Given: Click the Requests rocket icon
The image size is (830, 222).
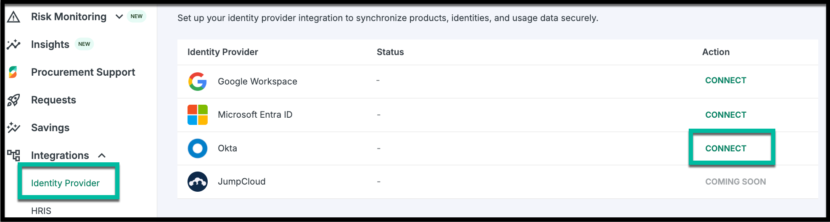Looking at the screenshot, I should 13,100.
